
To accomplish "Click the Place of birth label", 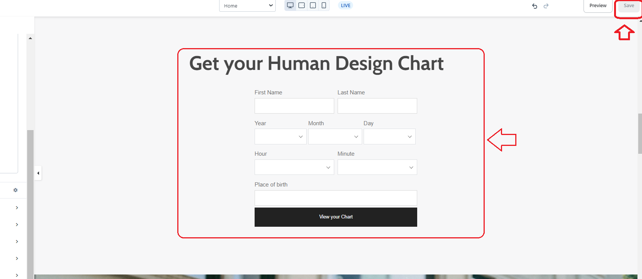I will tap(271, 185).
